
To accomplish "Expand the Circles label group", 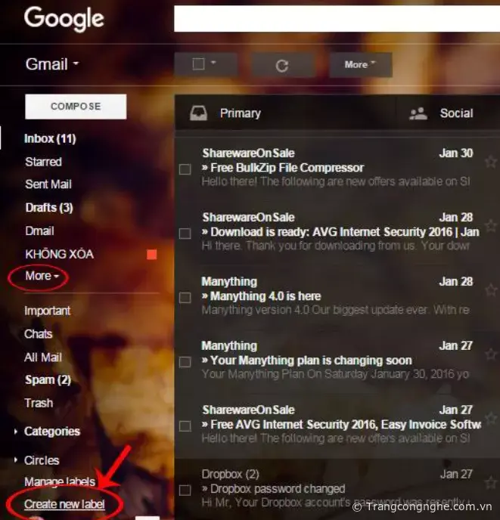I will [x=17, y=460].
